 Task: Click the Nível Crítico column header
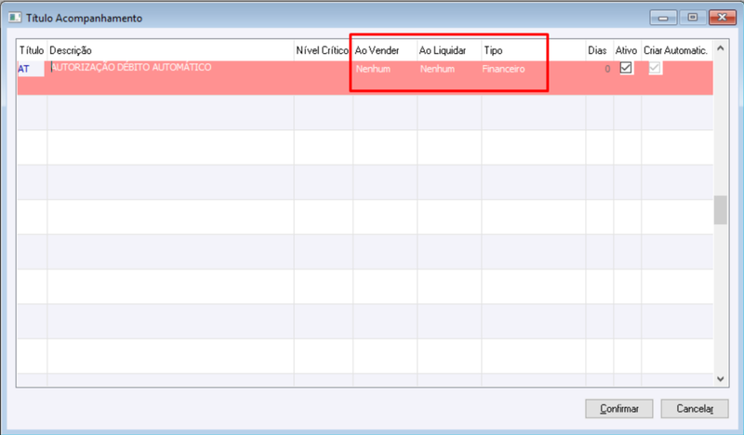point(323,50)
